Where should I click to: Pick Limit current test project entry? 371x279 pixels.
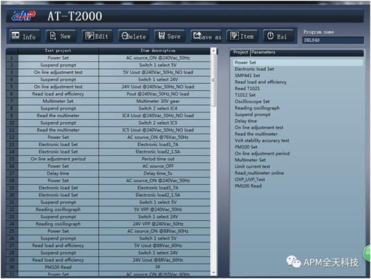click(252, 167)
